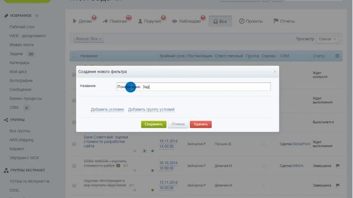Open CRM in the sidebar
Viewport: 353px width, 198px height.
tap(14, 108)
